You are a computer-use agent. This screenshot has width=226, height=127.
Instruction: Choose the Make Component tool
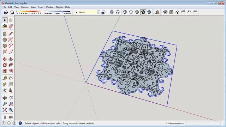11,20
